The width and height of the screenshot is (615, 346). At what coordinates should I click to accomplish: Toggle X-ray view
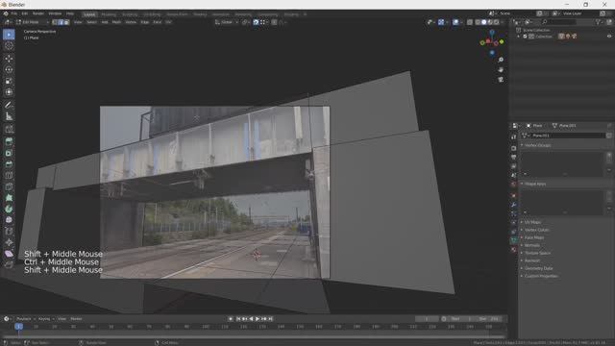coord(470,22)
